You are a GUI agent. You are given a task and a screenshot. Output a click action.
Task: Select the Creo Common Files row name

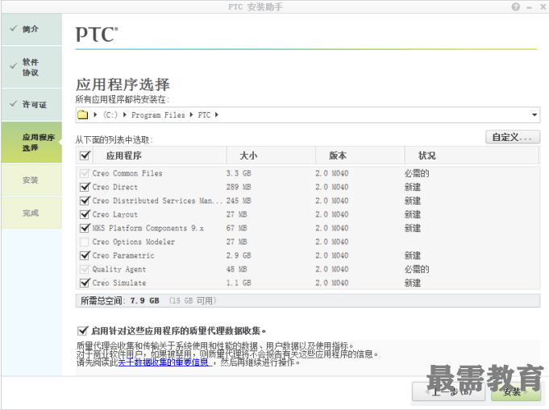(127, 173)
